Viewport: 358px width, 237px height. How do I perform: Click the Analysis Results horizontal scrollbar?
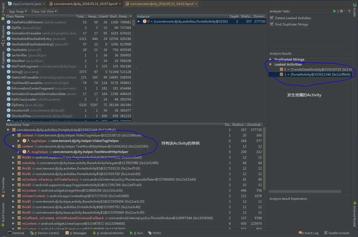point(305,192)
